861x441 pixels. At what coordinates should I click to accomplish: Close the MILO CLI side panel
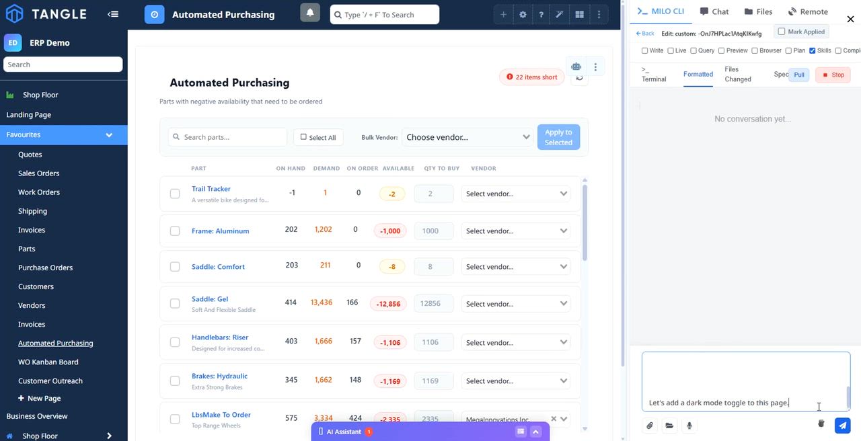coord(850,19)
